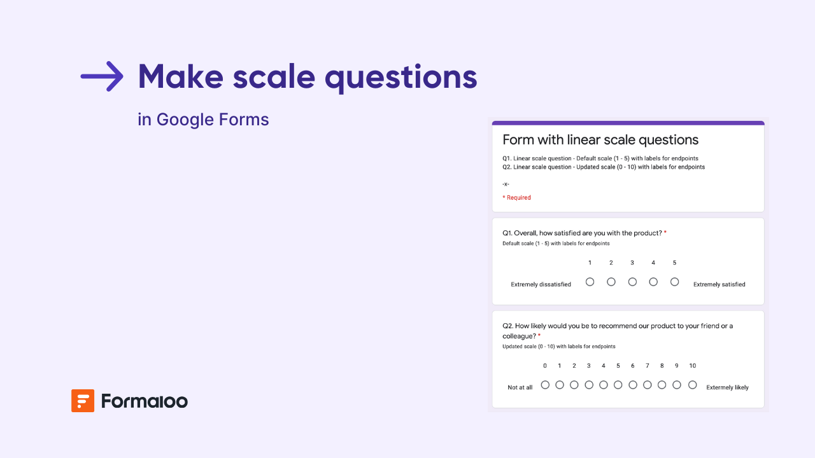Viewport: 815px width, 458px height.
Task: Click the Extremely dissatisfied label
Action: point(541,284)
